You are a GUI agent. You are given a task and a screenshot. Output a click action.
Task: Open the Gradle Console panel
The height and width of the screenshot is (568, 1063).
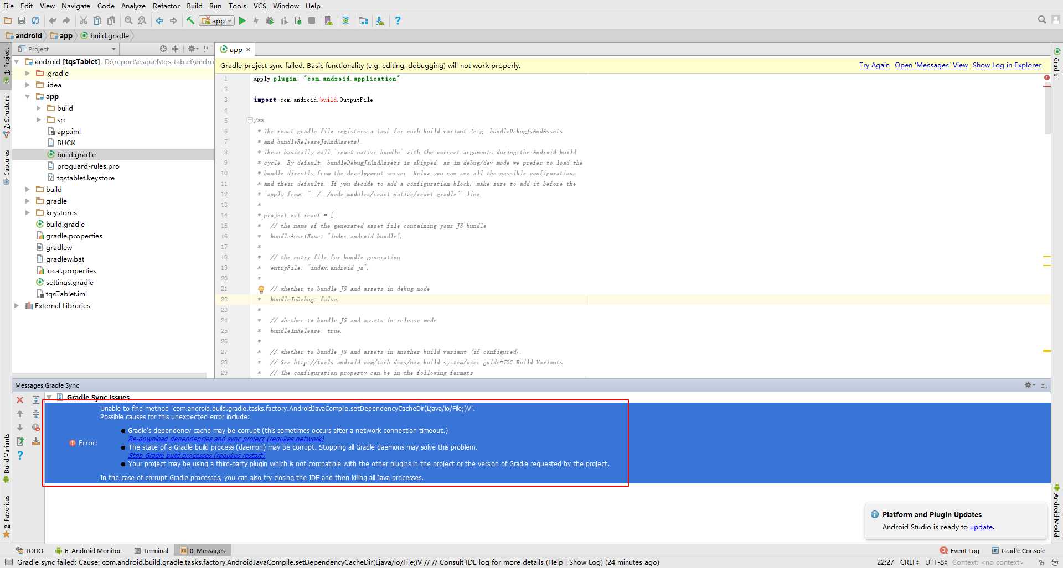(1018, 550)
